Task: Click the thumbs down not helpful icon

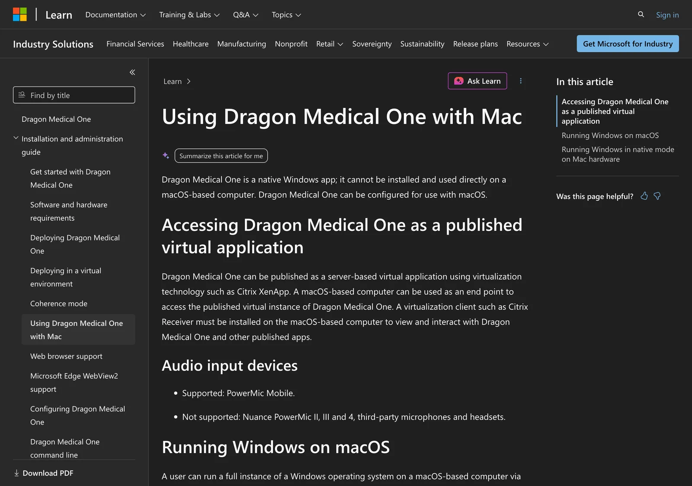Action: click(x=657, y=196)
